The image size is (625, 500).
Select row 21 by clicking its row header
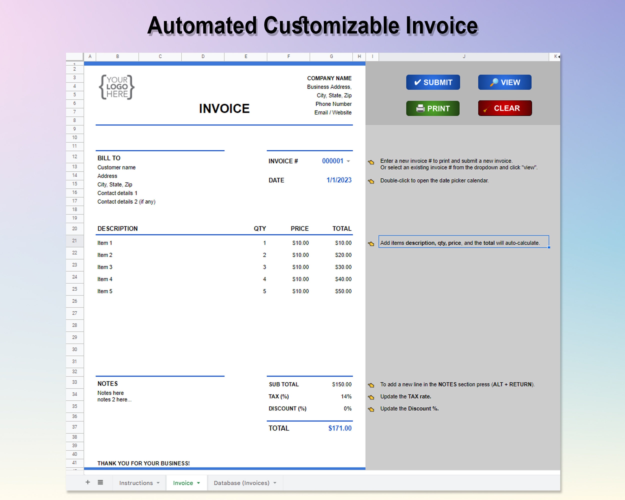(x=74, y=240)
